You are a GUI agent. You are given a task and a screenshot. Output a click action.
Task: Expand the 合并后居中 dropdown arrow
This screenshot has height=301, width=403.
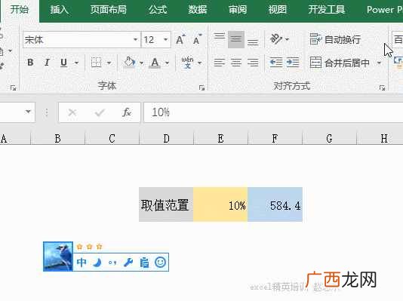(x=379, y=63)
